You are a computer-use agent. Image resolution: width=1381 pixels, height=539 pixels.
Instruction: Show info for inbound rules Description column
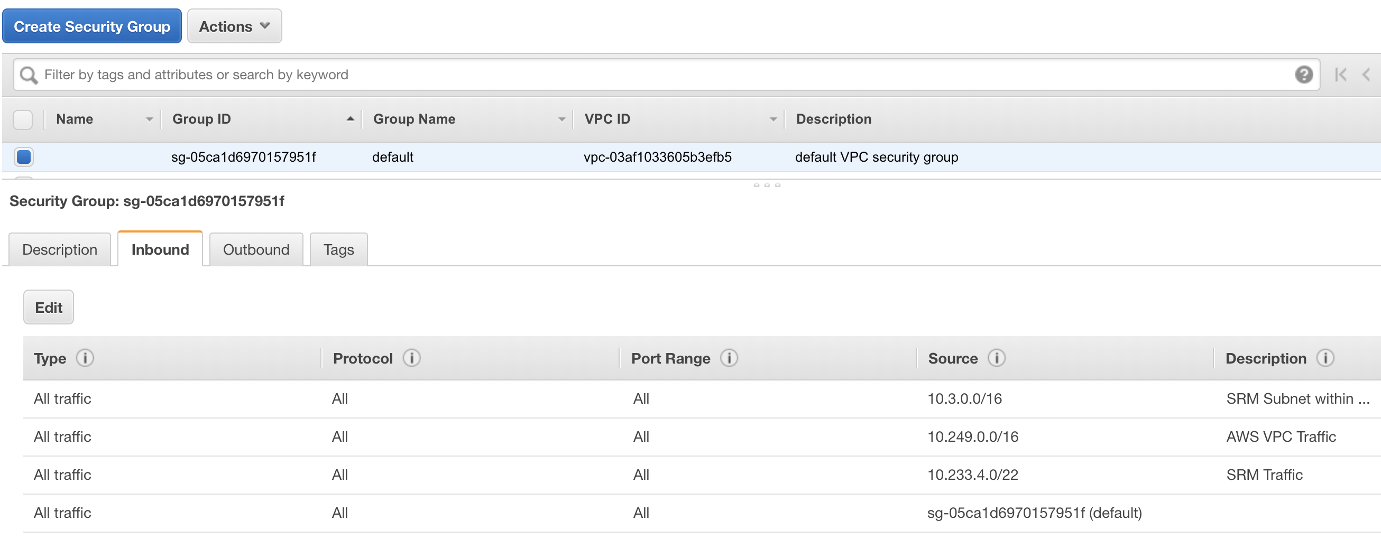coord(1325,358)
